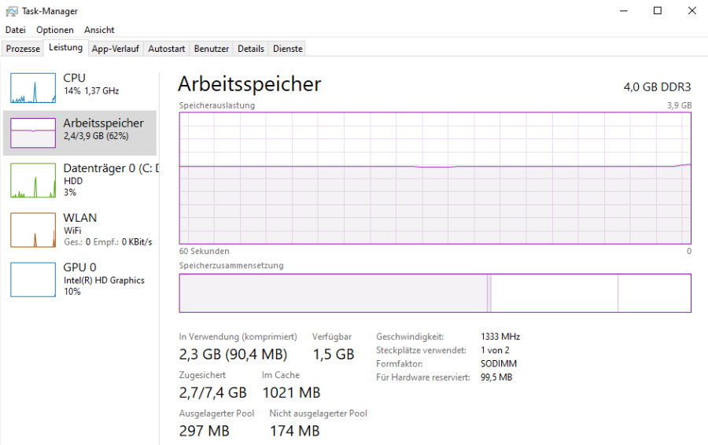Maximize the Task-Manager window
This screenshot has height=445, width=708.
click(x=658, y=11)
